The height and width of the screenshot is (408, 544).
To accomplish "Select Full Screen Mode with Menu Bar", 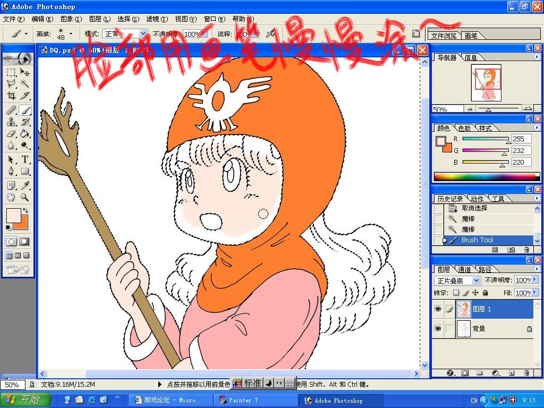I will pyautogui.click(x=18, y=256).
